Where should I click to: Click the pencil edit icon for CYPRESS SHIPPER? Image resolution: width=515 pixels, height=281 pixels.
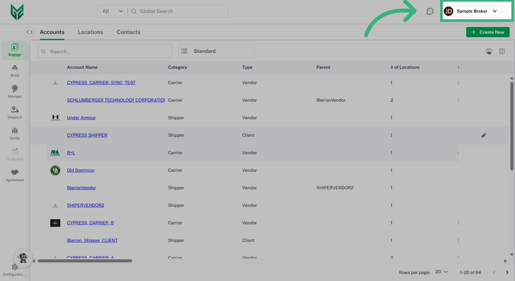[x=484, y=135]
